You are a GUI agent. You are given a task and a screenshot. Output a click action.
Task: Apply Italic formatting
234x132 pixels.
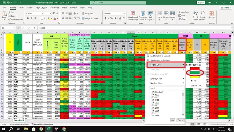pyautogui.click(x=32, y=18)
